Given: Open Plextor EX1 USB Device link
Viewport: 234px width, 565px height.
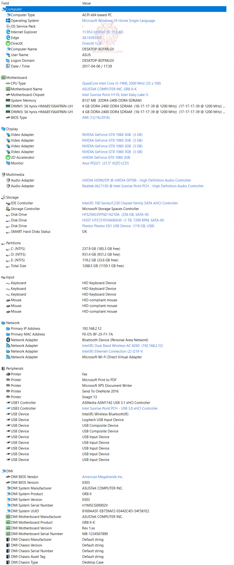Looking at the screenshot, I should tap(118, 226).
